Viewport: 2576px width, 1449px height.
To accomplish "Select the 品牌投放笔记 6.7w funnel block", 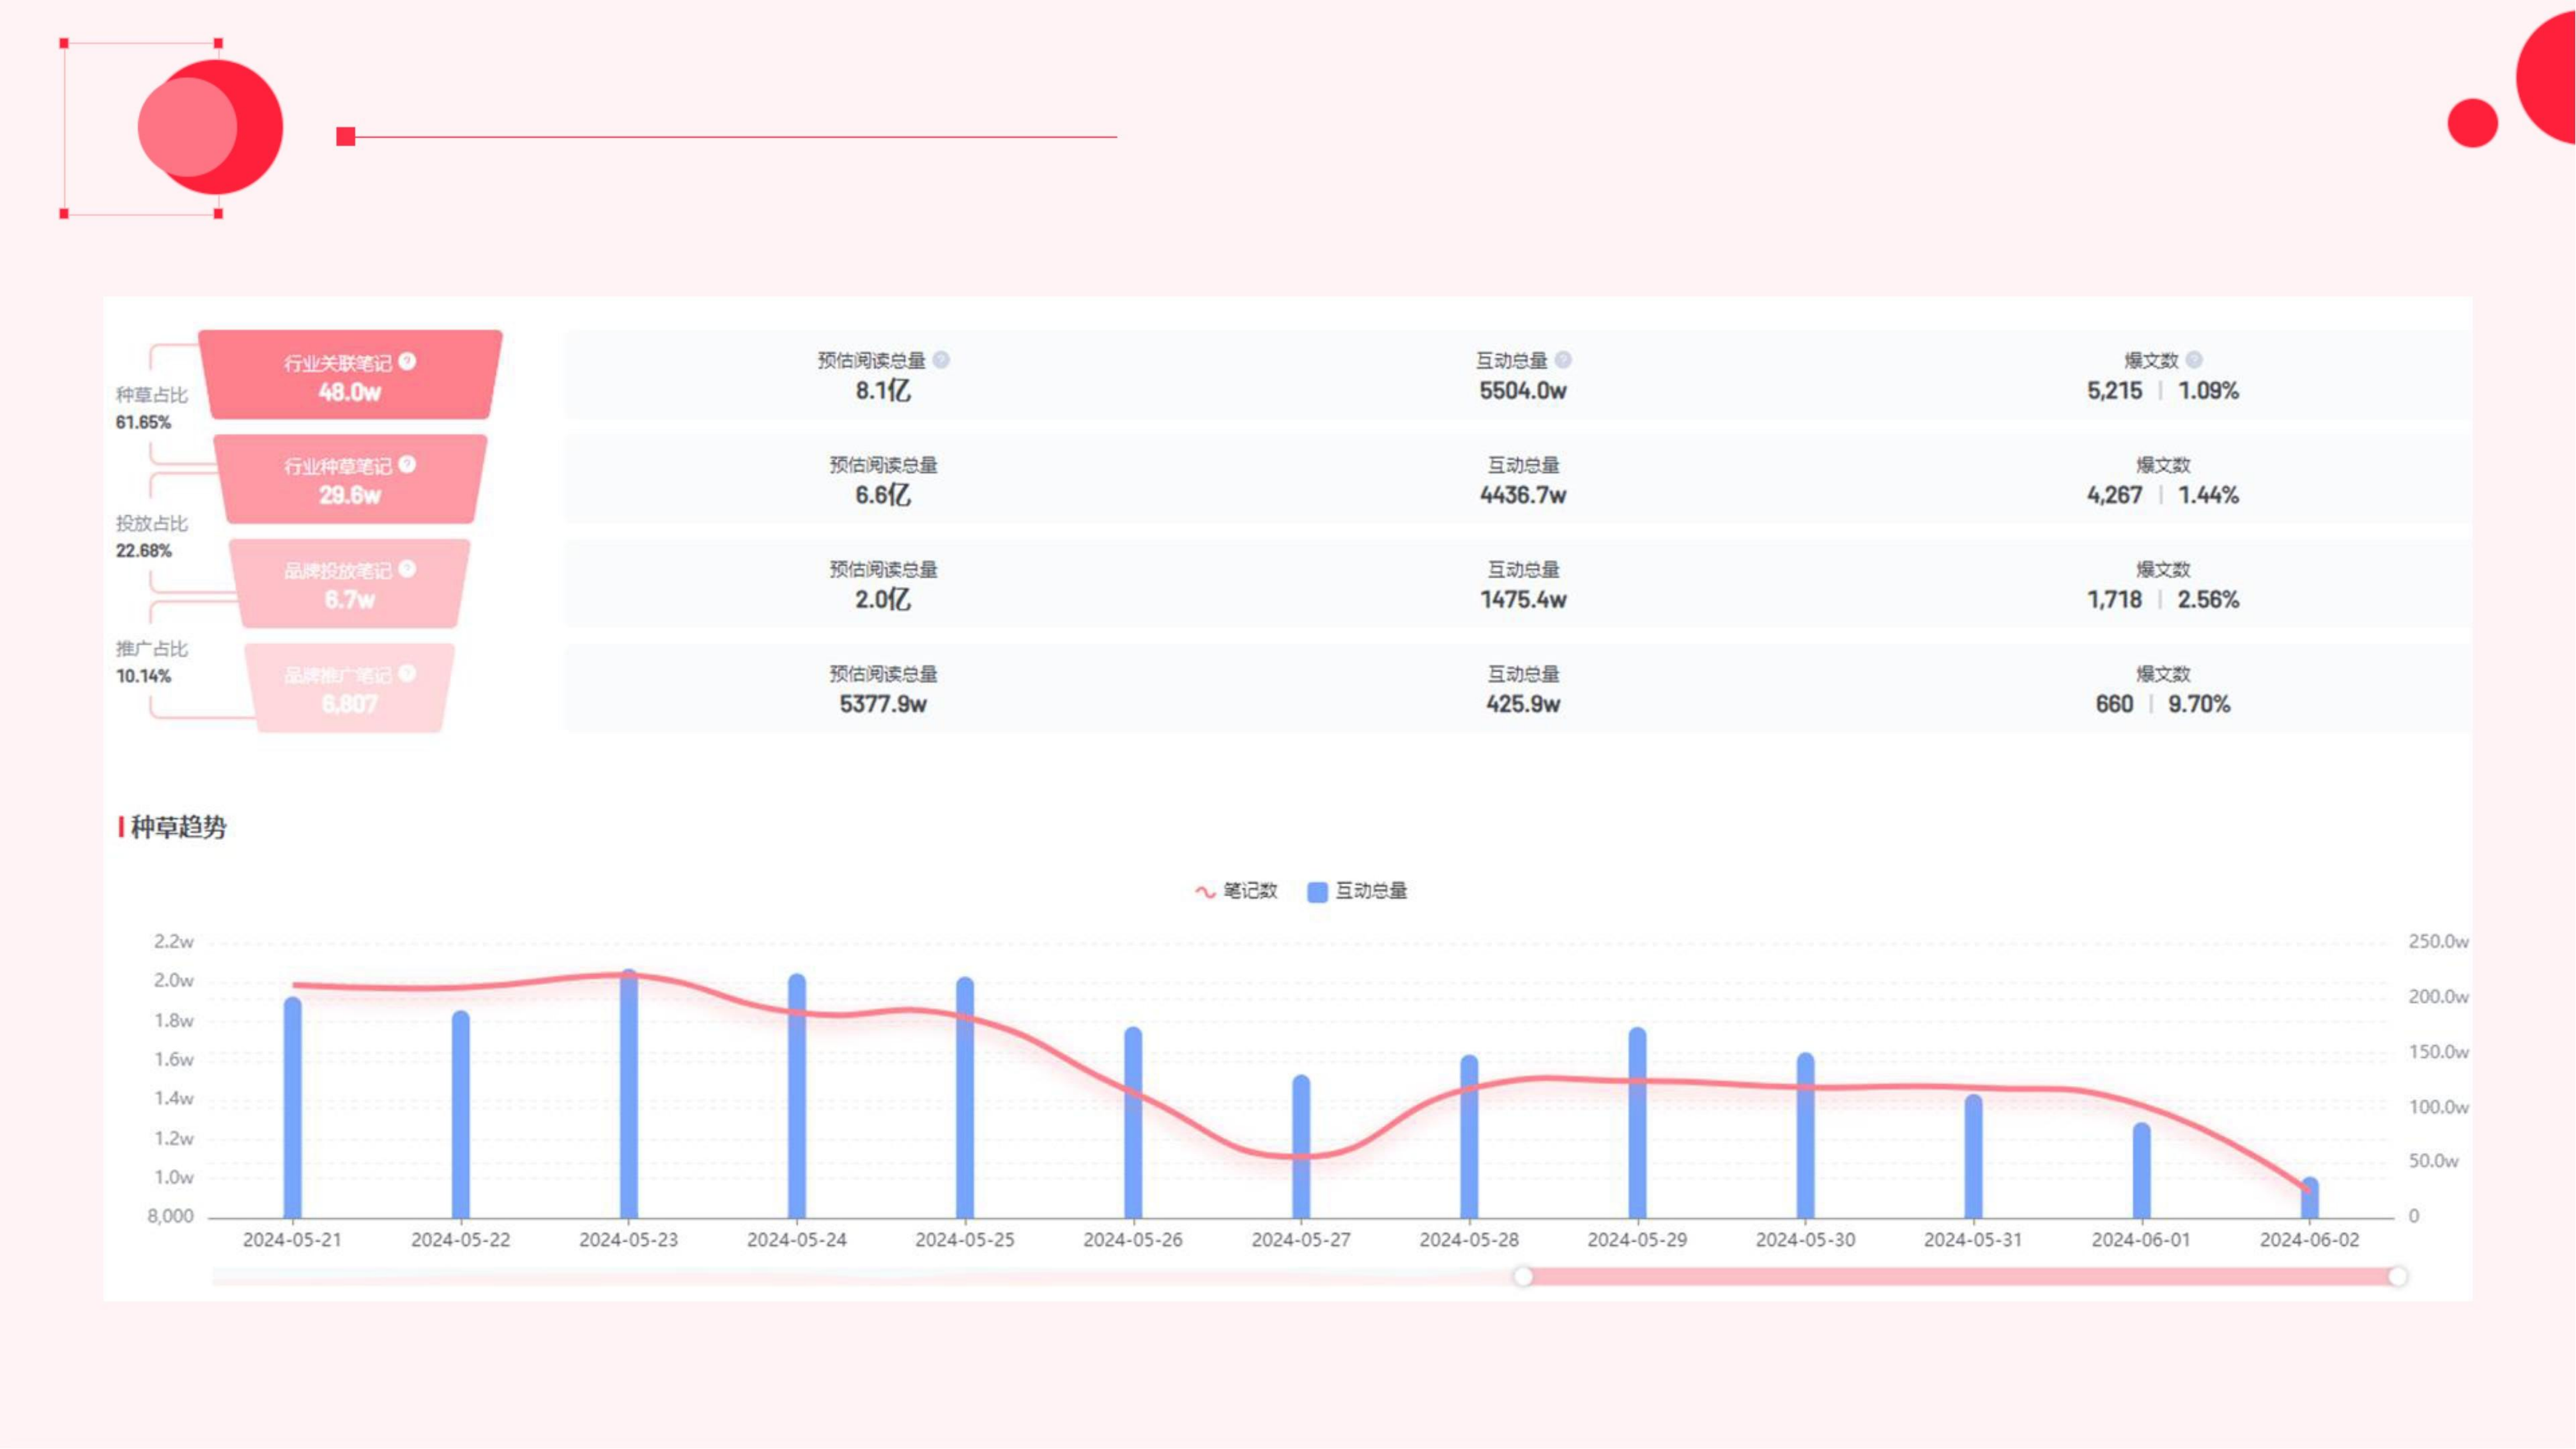I will click(x=350, y=585).
